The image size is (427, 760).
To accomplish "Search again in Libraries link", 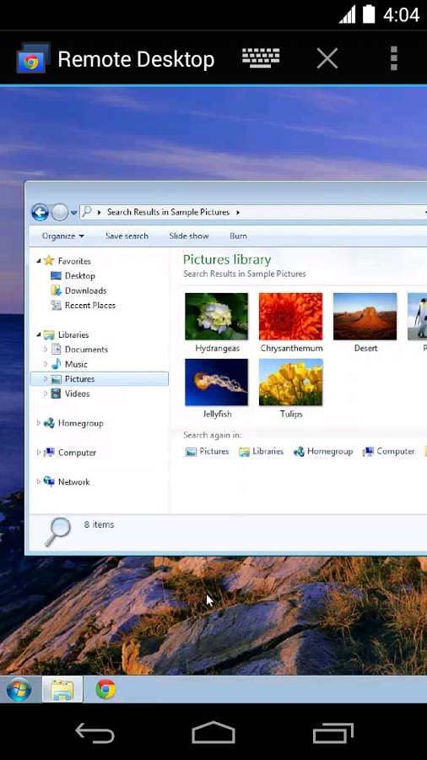I will (261, 451).
